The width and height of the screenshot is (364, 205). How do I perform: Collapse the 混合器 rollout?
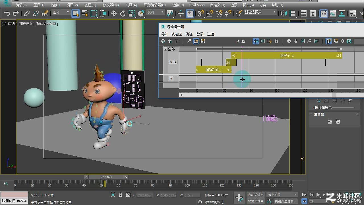point(311,114)
